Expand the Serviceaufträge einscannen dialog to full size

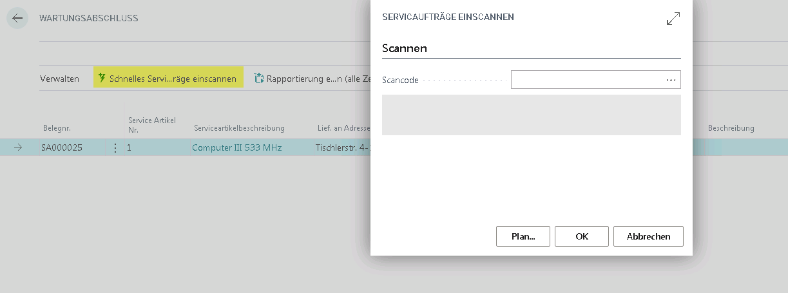click(673, 19)
